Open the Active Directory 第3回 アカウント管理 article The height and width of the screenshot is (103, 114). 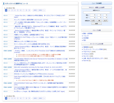tap(40, 31)
